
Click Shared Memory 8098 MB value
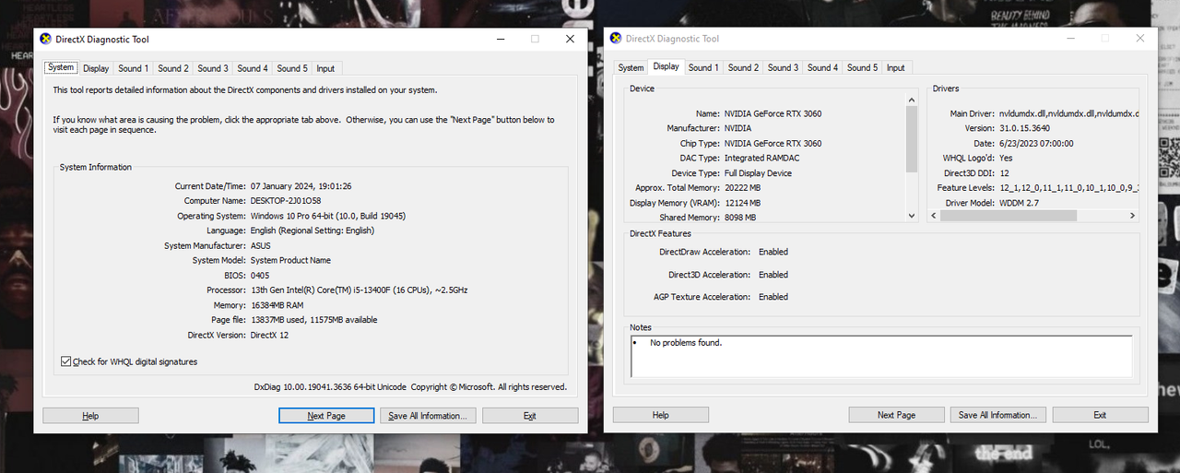(739, 218)
